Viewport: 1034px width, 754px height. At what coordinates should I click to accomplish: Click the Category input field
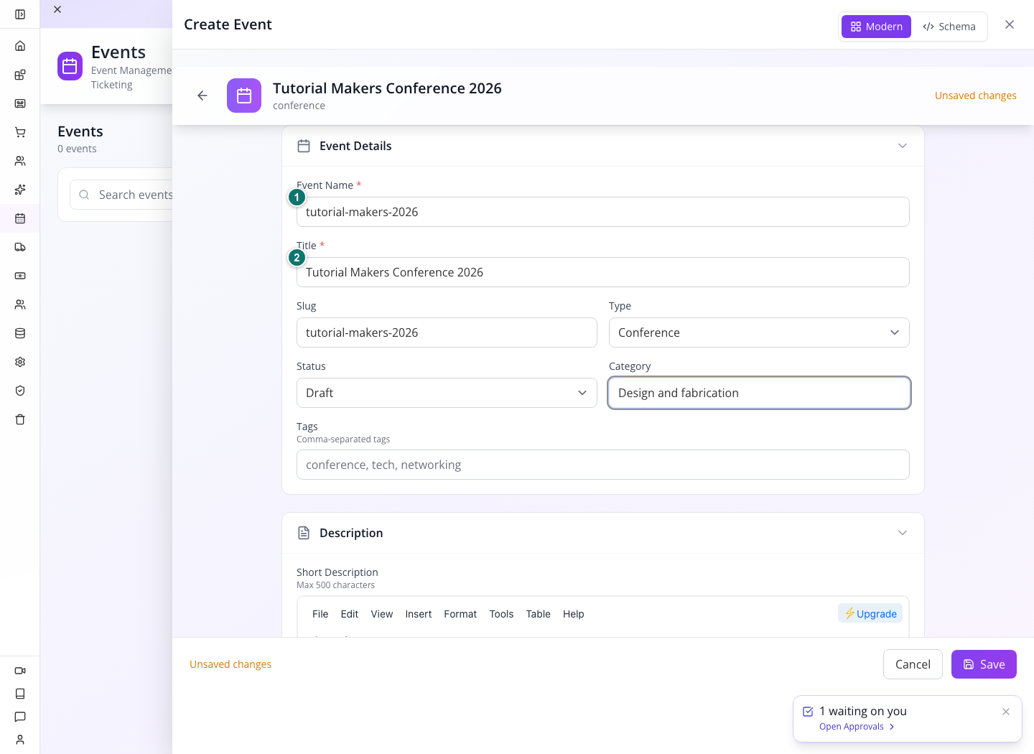(x=759, y=393)
